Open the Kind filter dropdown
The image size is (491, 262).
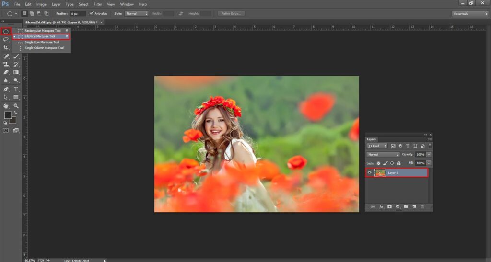(x=377, y=146)
